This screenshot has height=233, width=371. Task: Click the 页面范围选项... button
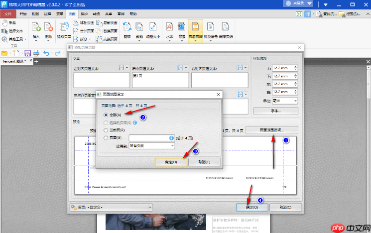click(272, 129)
